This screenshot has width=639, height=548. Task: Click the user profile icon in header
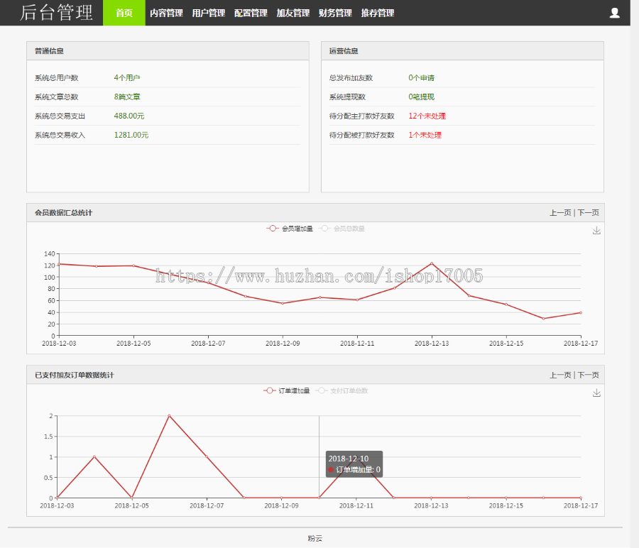point(614,13)
